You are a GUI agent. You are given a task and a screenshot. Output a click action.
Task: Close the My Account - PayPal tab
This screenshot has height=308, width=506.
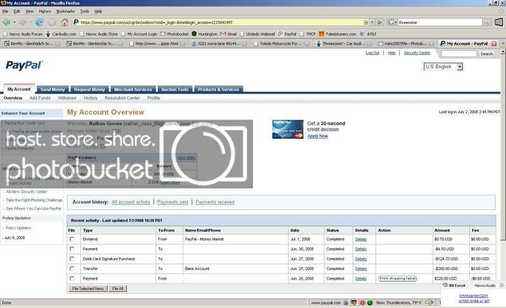(x=494, y=43)
